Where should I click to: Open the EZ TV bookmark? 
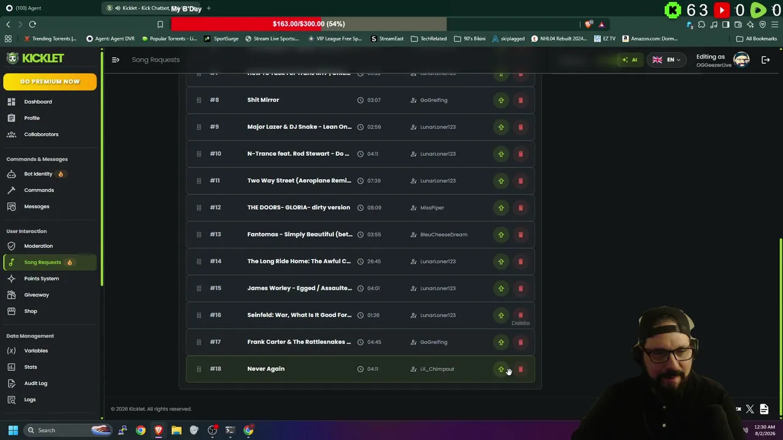(x=605, y=38)
